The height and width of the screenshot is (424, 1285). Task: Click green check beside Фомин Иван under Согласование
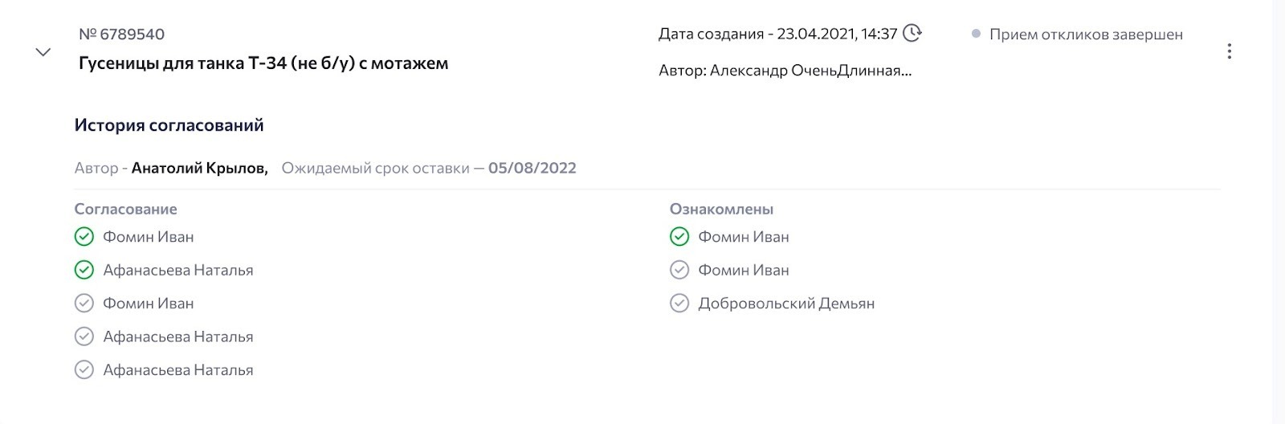point(84,237)
